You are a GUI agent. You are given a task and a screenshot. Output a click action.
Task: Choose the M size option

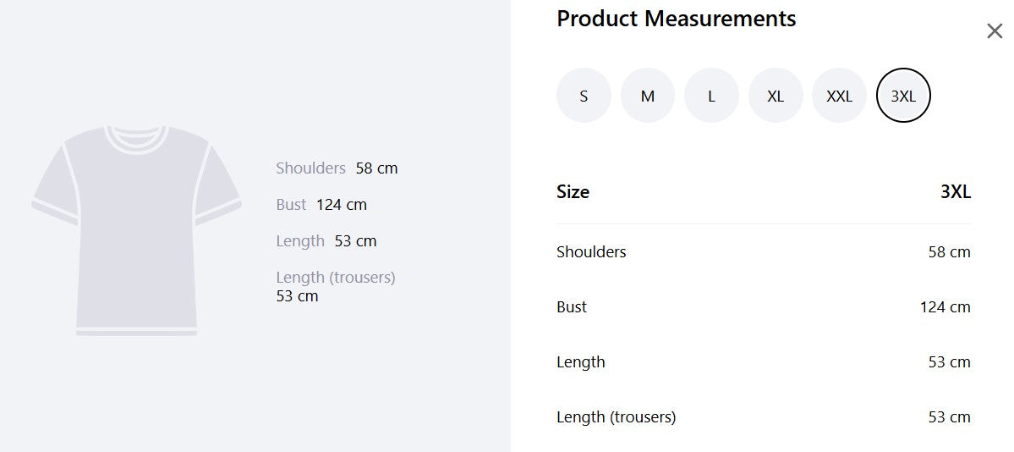click(648, 96)
